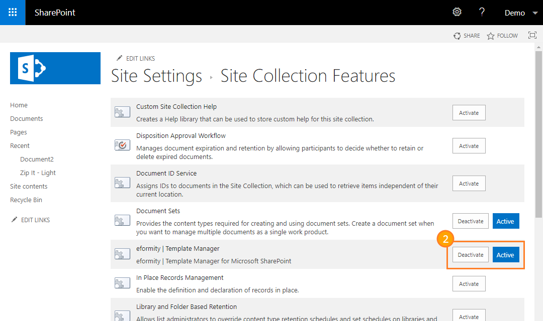Click top EDIT LINKS above page title
Viewport: 543px width, 321px height.
pos(141,58)
